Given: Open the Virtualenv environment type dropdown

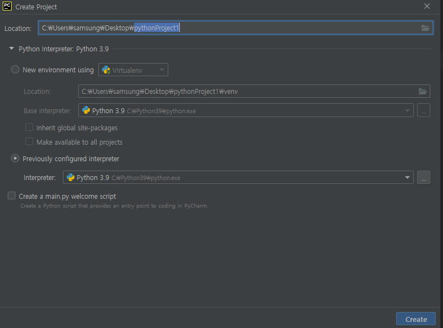Looking at the screenshot, I should point(133,70).
